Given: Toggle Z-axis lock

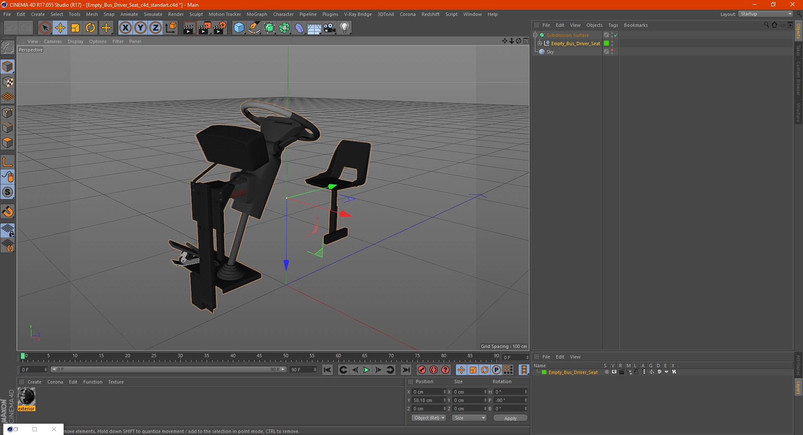Looking at the screenshot, I should tap(156, 28).
